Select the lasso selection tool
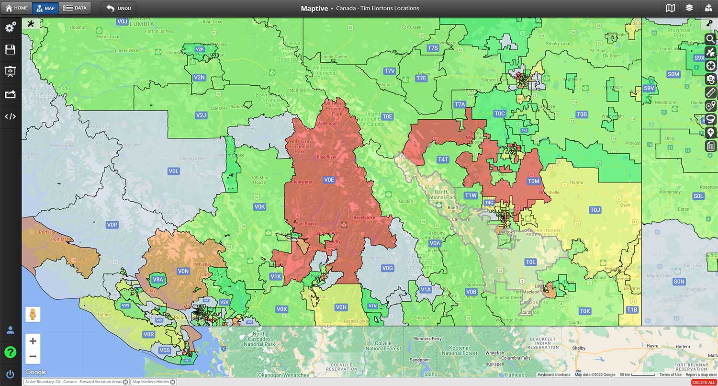Viewport: 718px width, 386px height. [710, 120]
